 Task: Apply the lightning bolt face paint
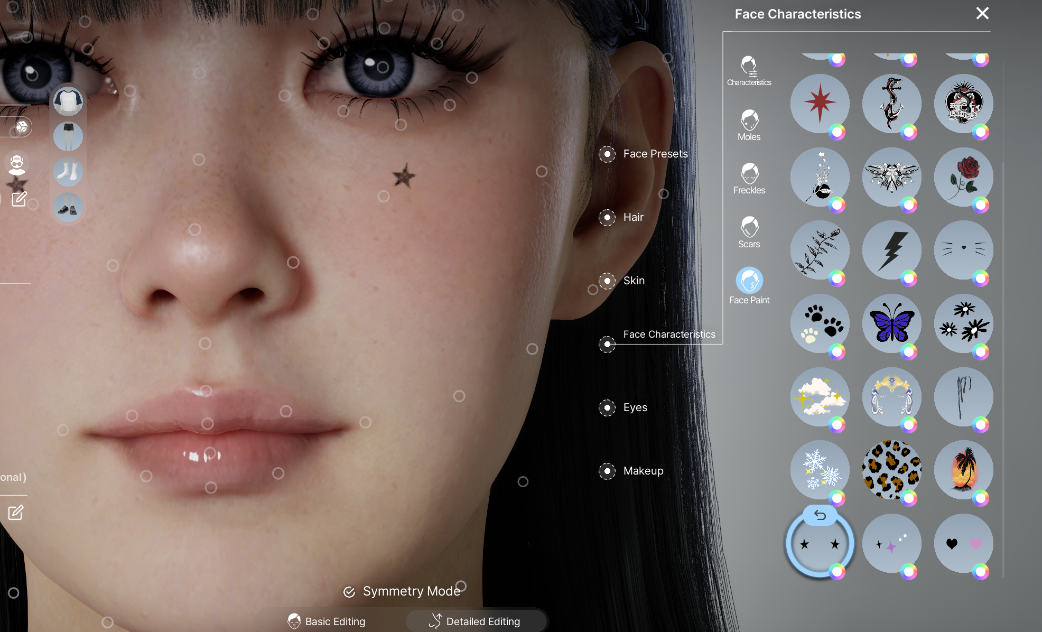click(891, 250)
